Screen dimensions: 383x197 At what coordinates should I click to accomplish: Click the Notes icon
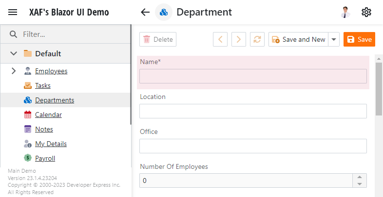(28, 129)
